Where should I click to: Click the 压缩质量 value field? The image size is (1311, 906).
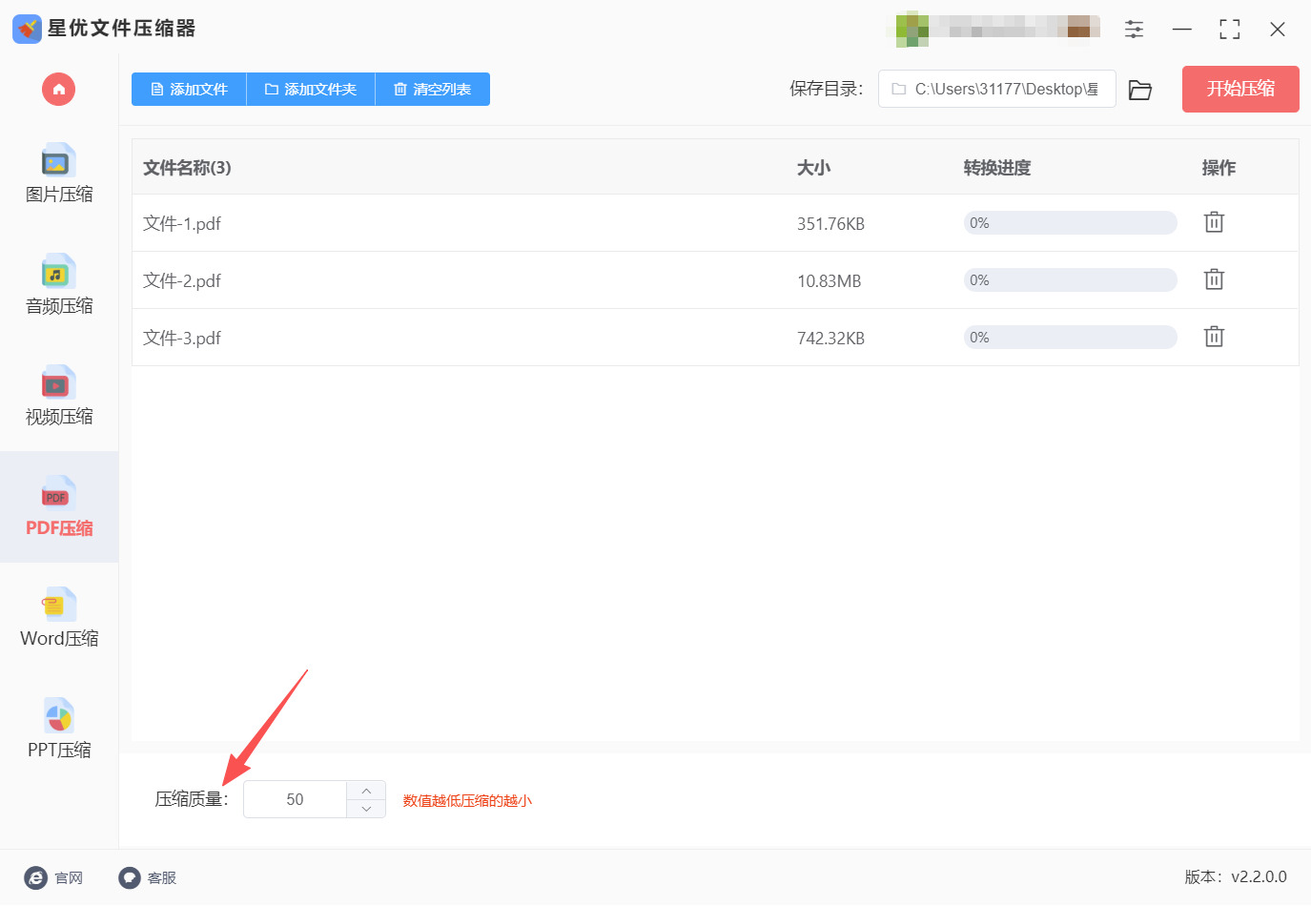[295, 799]
